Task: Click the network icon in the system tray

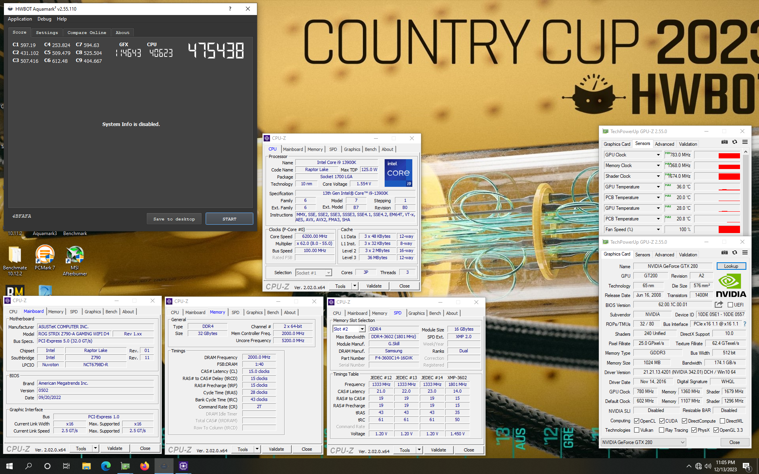Action: click(x=699, y=466)
